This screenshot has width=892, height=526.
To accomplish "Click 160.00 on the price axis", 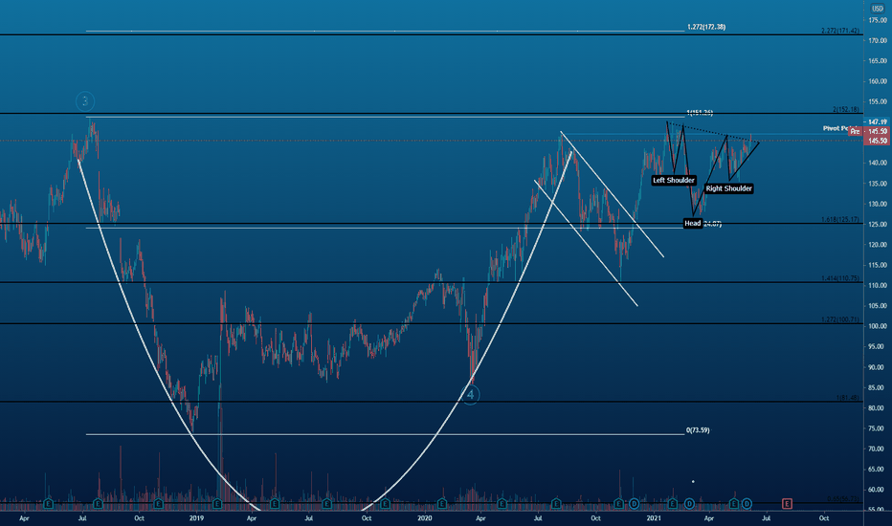I will [x=878, y=81].
